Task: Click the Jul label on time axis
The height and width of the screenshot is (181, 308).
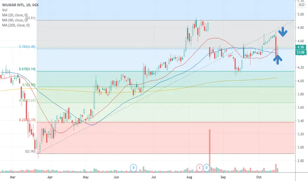Action: (154, 177)
